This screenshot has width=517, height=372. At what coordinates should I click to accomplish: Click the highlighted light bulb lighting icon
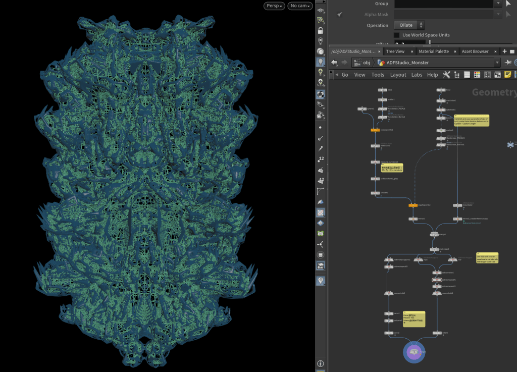(320, 62)
